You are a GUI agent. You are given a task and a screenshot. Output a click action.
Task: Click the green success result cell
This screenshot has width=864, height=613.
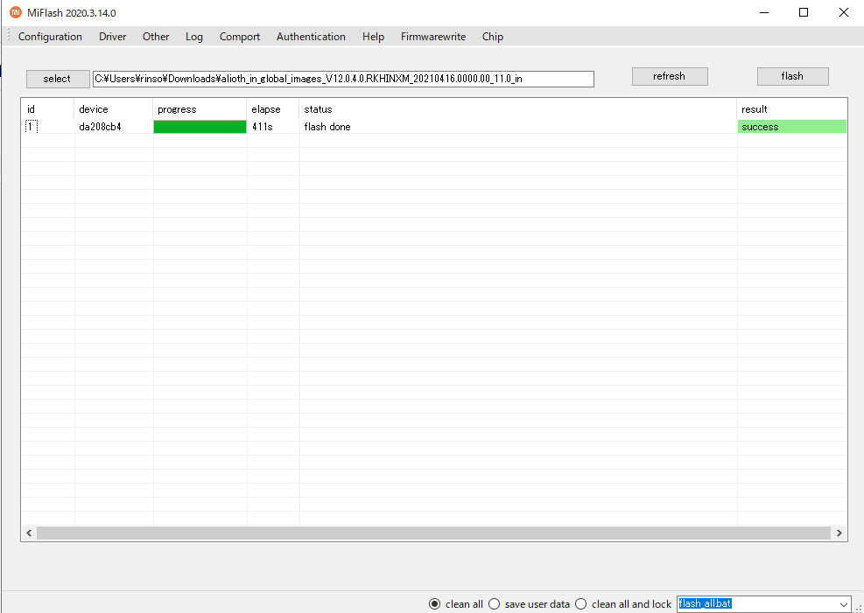point(792,127)
